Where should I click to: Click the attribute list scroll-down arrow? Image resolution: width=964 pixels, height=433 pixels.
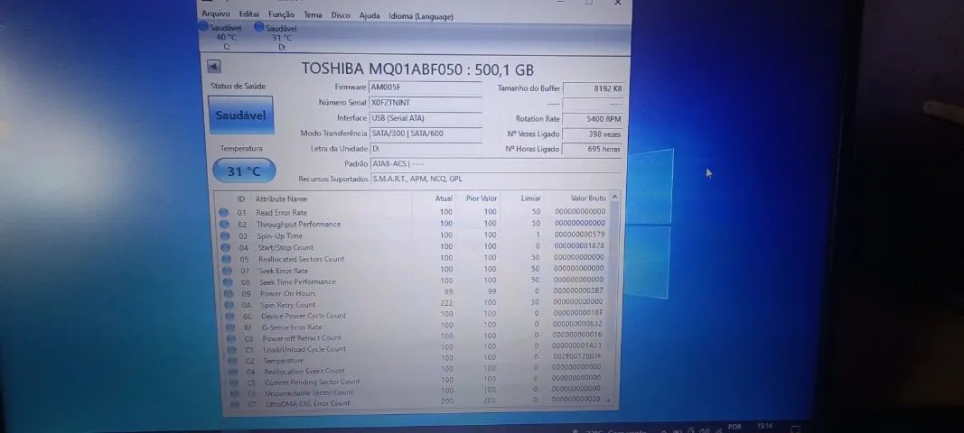tap(609, 400)
